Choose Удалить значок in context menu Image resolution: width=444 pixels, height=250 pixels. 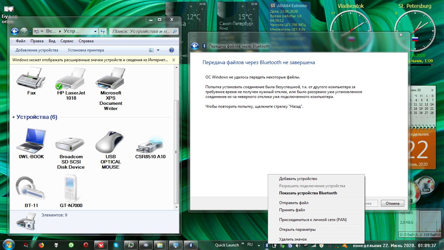coord(316,239)
